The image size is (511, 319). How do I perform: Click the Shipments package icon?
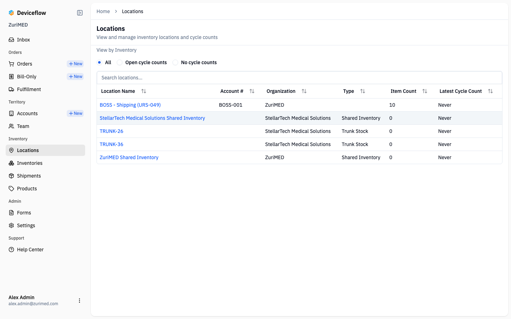pyautogui.click(x=11, y=176)
